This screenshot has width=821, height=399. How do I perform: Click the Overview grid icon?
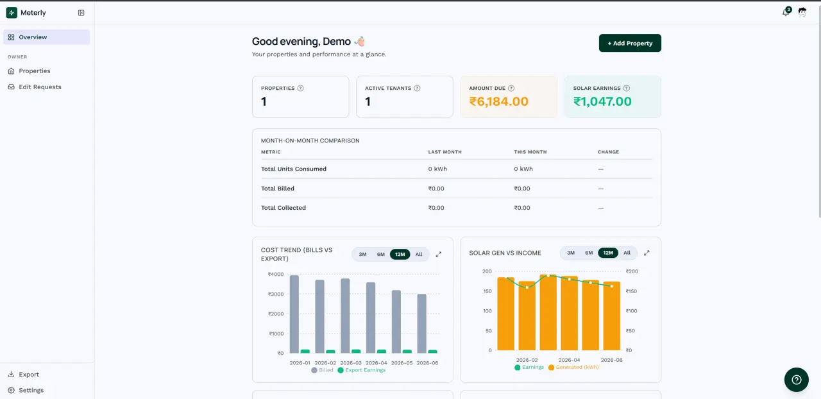[11, 37]
